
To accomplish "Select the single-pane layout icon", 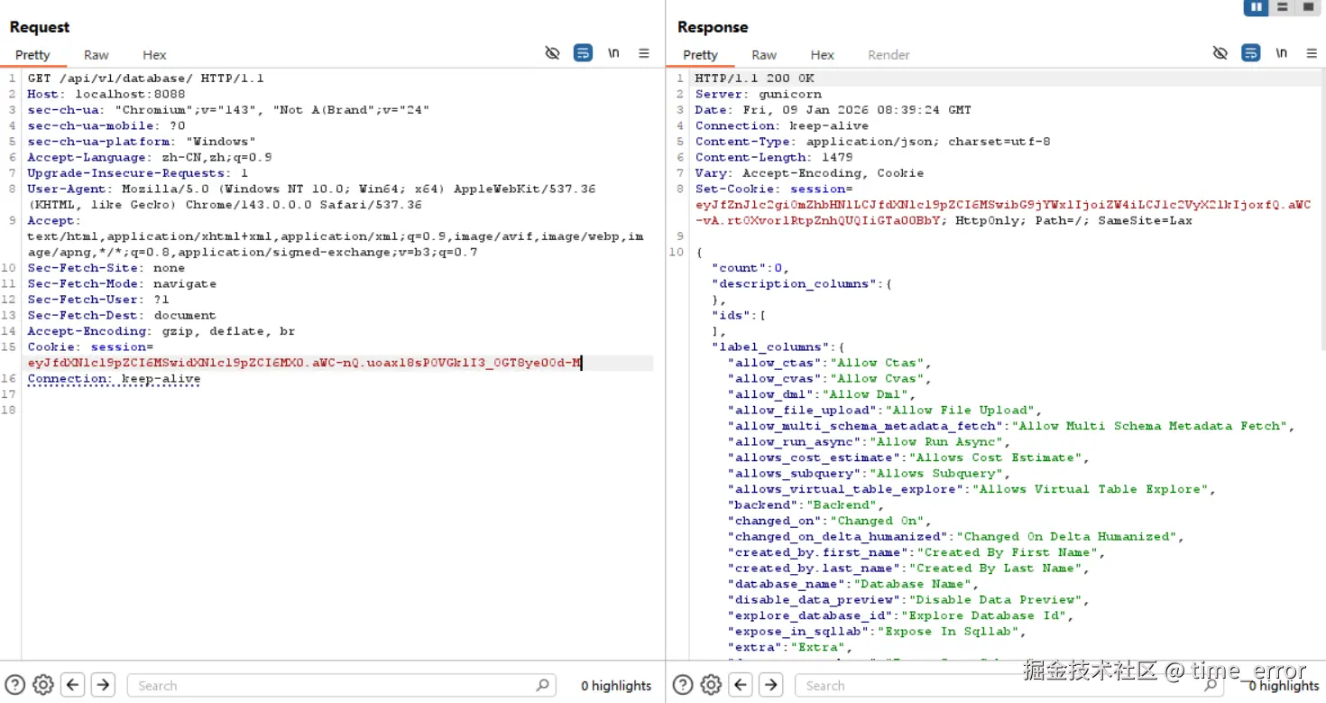I will coord(1307,7).
